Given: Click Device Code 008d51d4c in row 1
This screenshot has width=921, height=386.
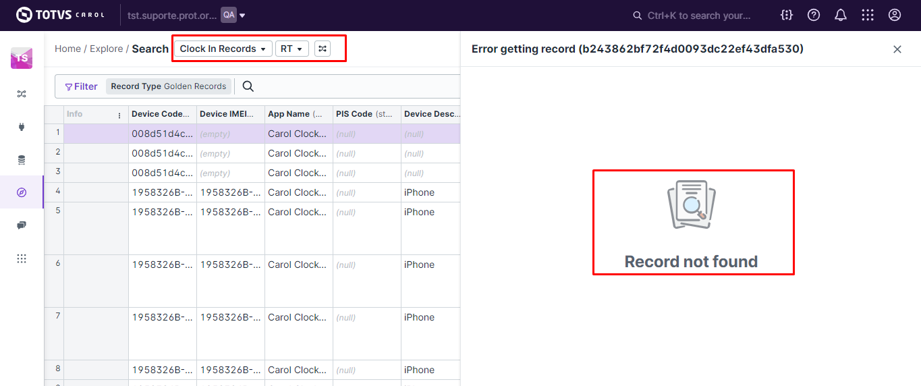Looking at the screenshot, I should [x=163, y=134].
